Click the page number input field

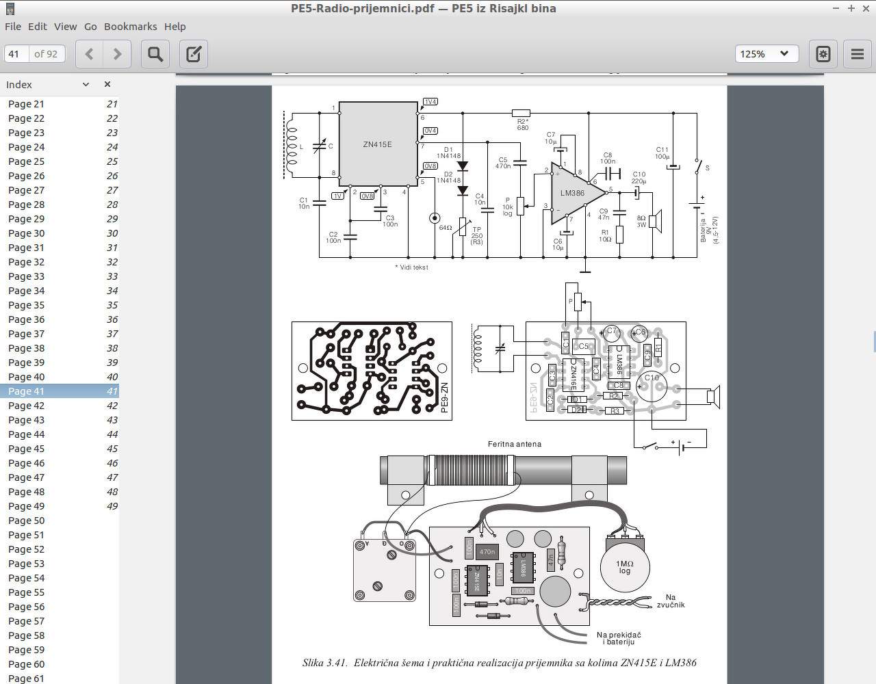(x=16, y=54)
